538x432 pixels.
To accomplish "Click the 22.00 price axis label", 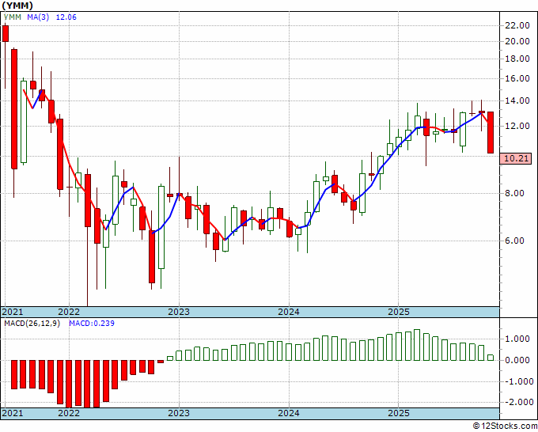I will coord(517,25).
